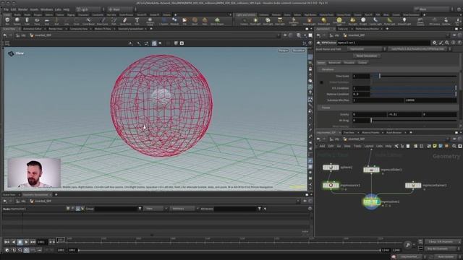Viewport: 463px width, 260px height.
Task: Click the Gravity Y value field
Action: pos(404,114)
